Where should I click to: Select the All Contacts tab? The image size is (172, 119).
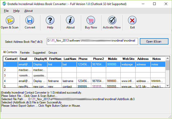click(10, 52)
